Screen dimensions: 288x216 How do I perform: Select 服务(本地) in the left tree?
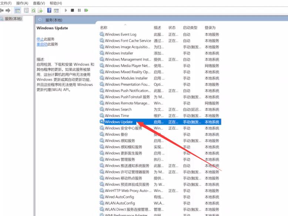coord(13,19)
